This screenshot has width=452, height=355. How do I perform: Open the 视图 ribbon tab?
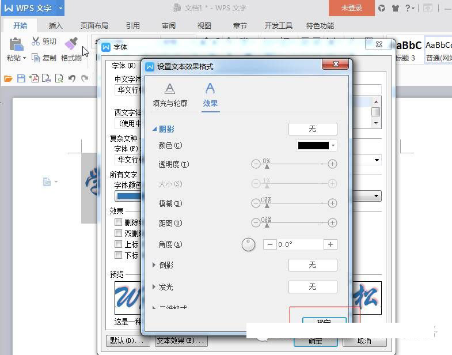click(204, 26)
